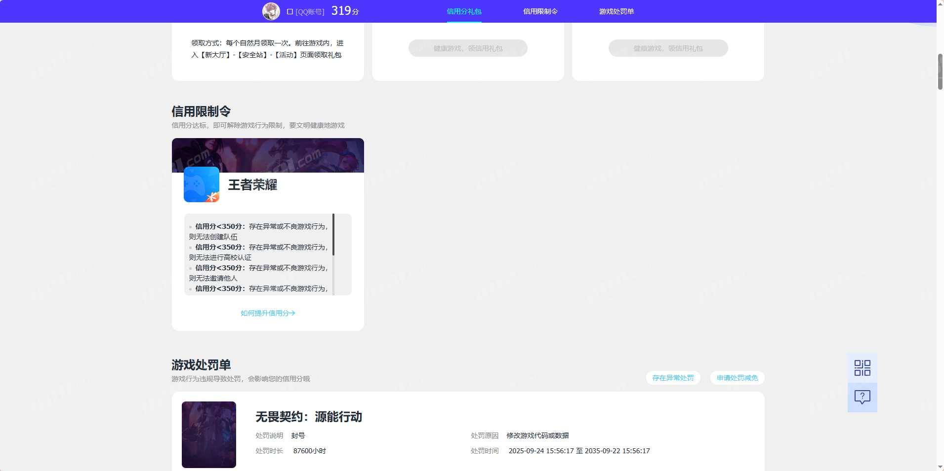Screen dimensions: 944x471
Task: Click the 封号 penalty description value
Action: point(298,435)
